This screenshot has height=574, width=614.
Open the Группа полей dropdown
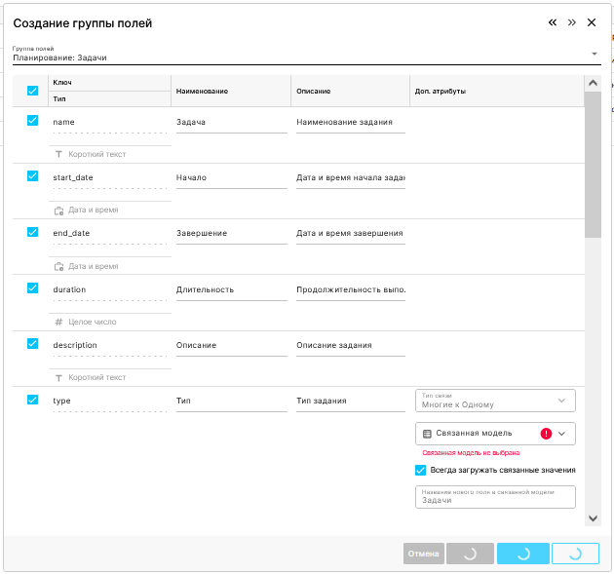[594, 54]
